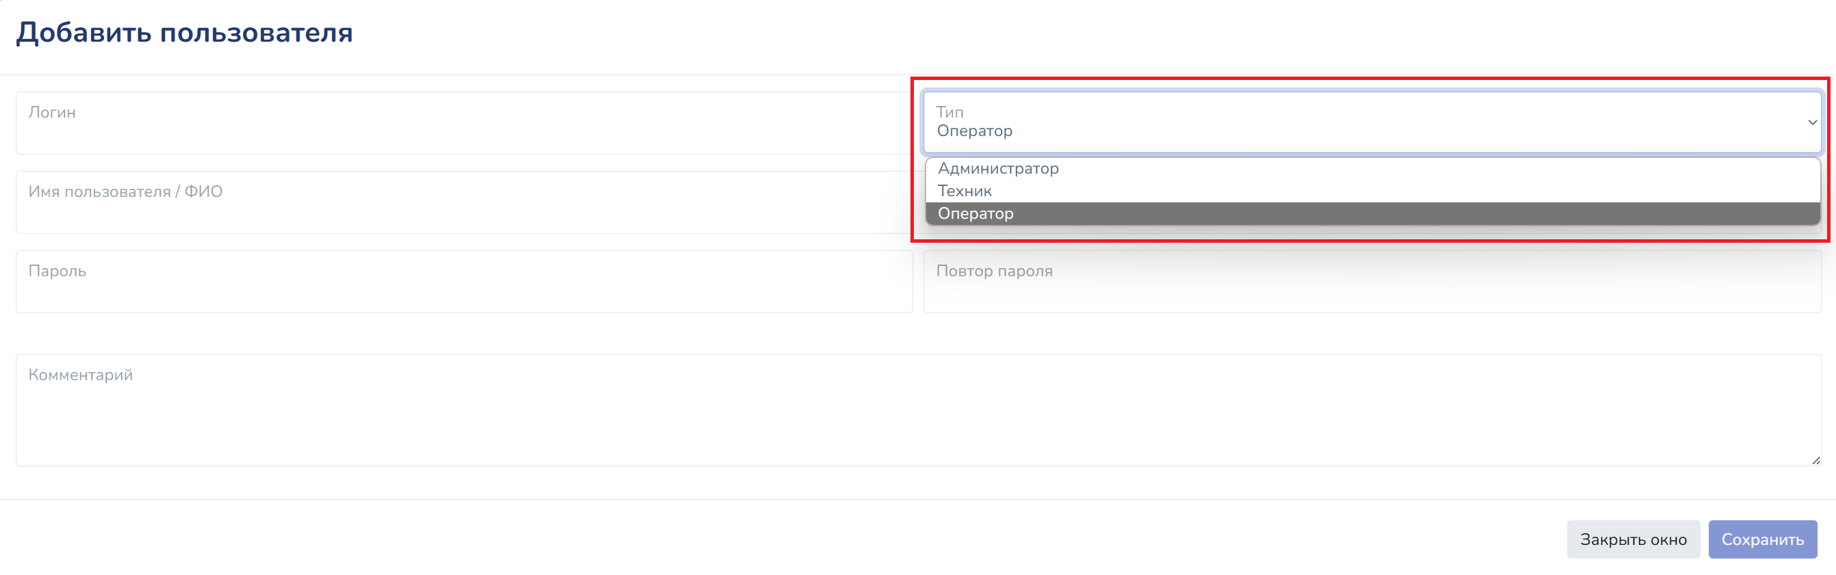Grab the Комментарий textarea resize handle icon
This screenshot has width=1836, height=575.
pos(1815,460)
